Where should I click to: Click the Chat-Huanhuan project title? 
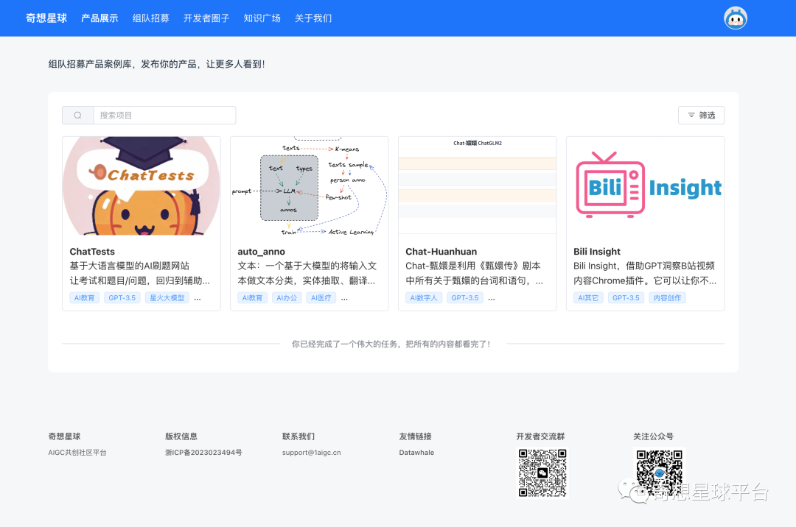(441, 251)
